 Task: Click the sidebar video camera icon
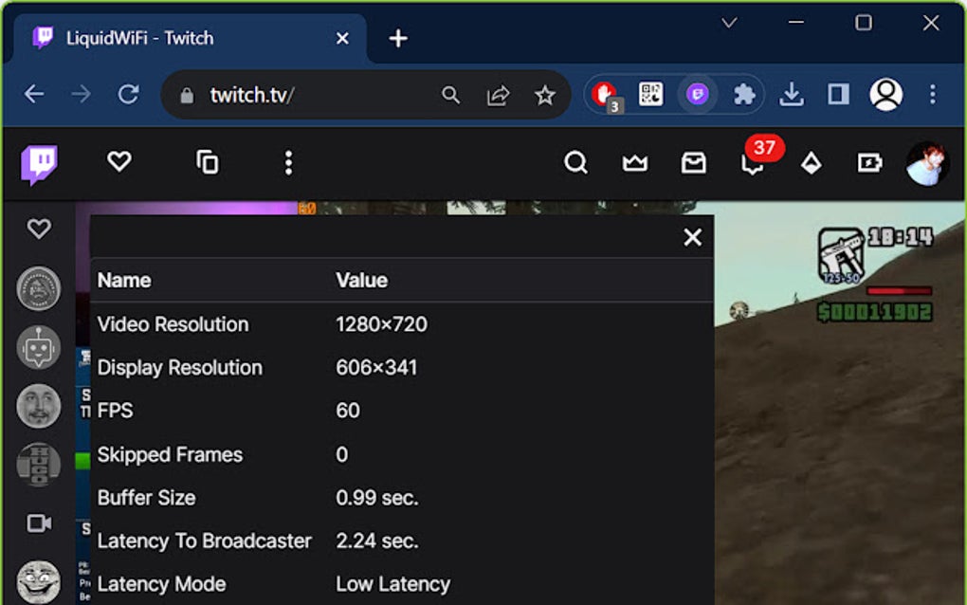(39, 523)
